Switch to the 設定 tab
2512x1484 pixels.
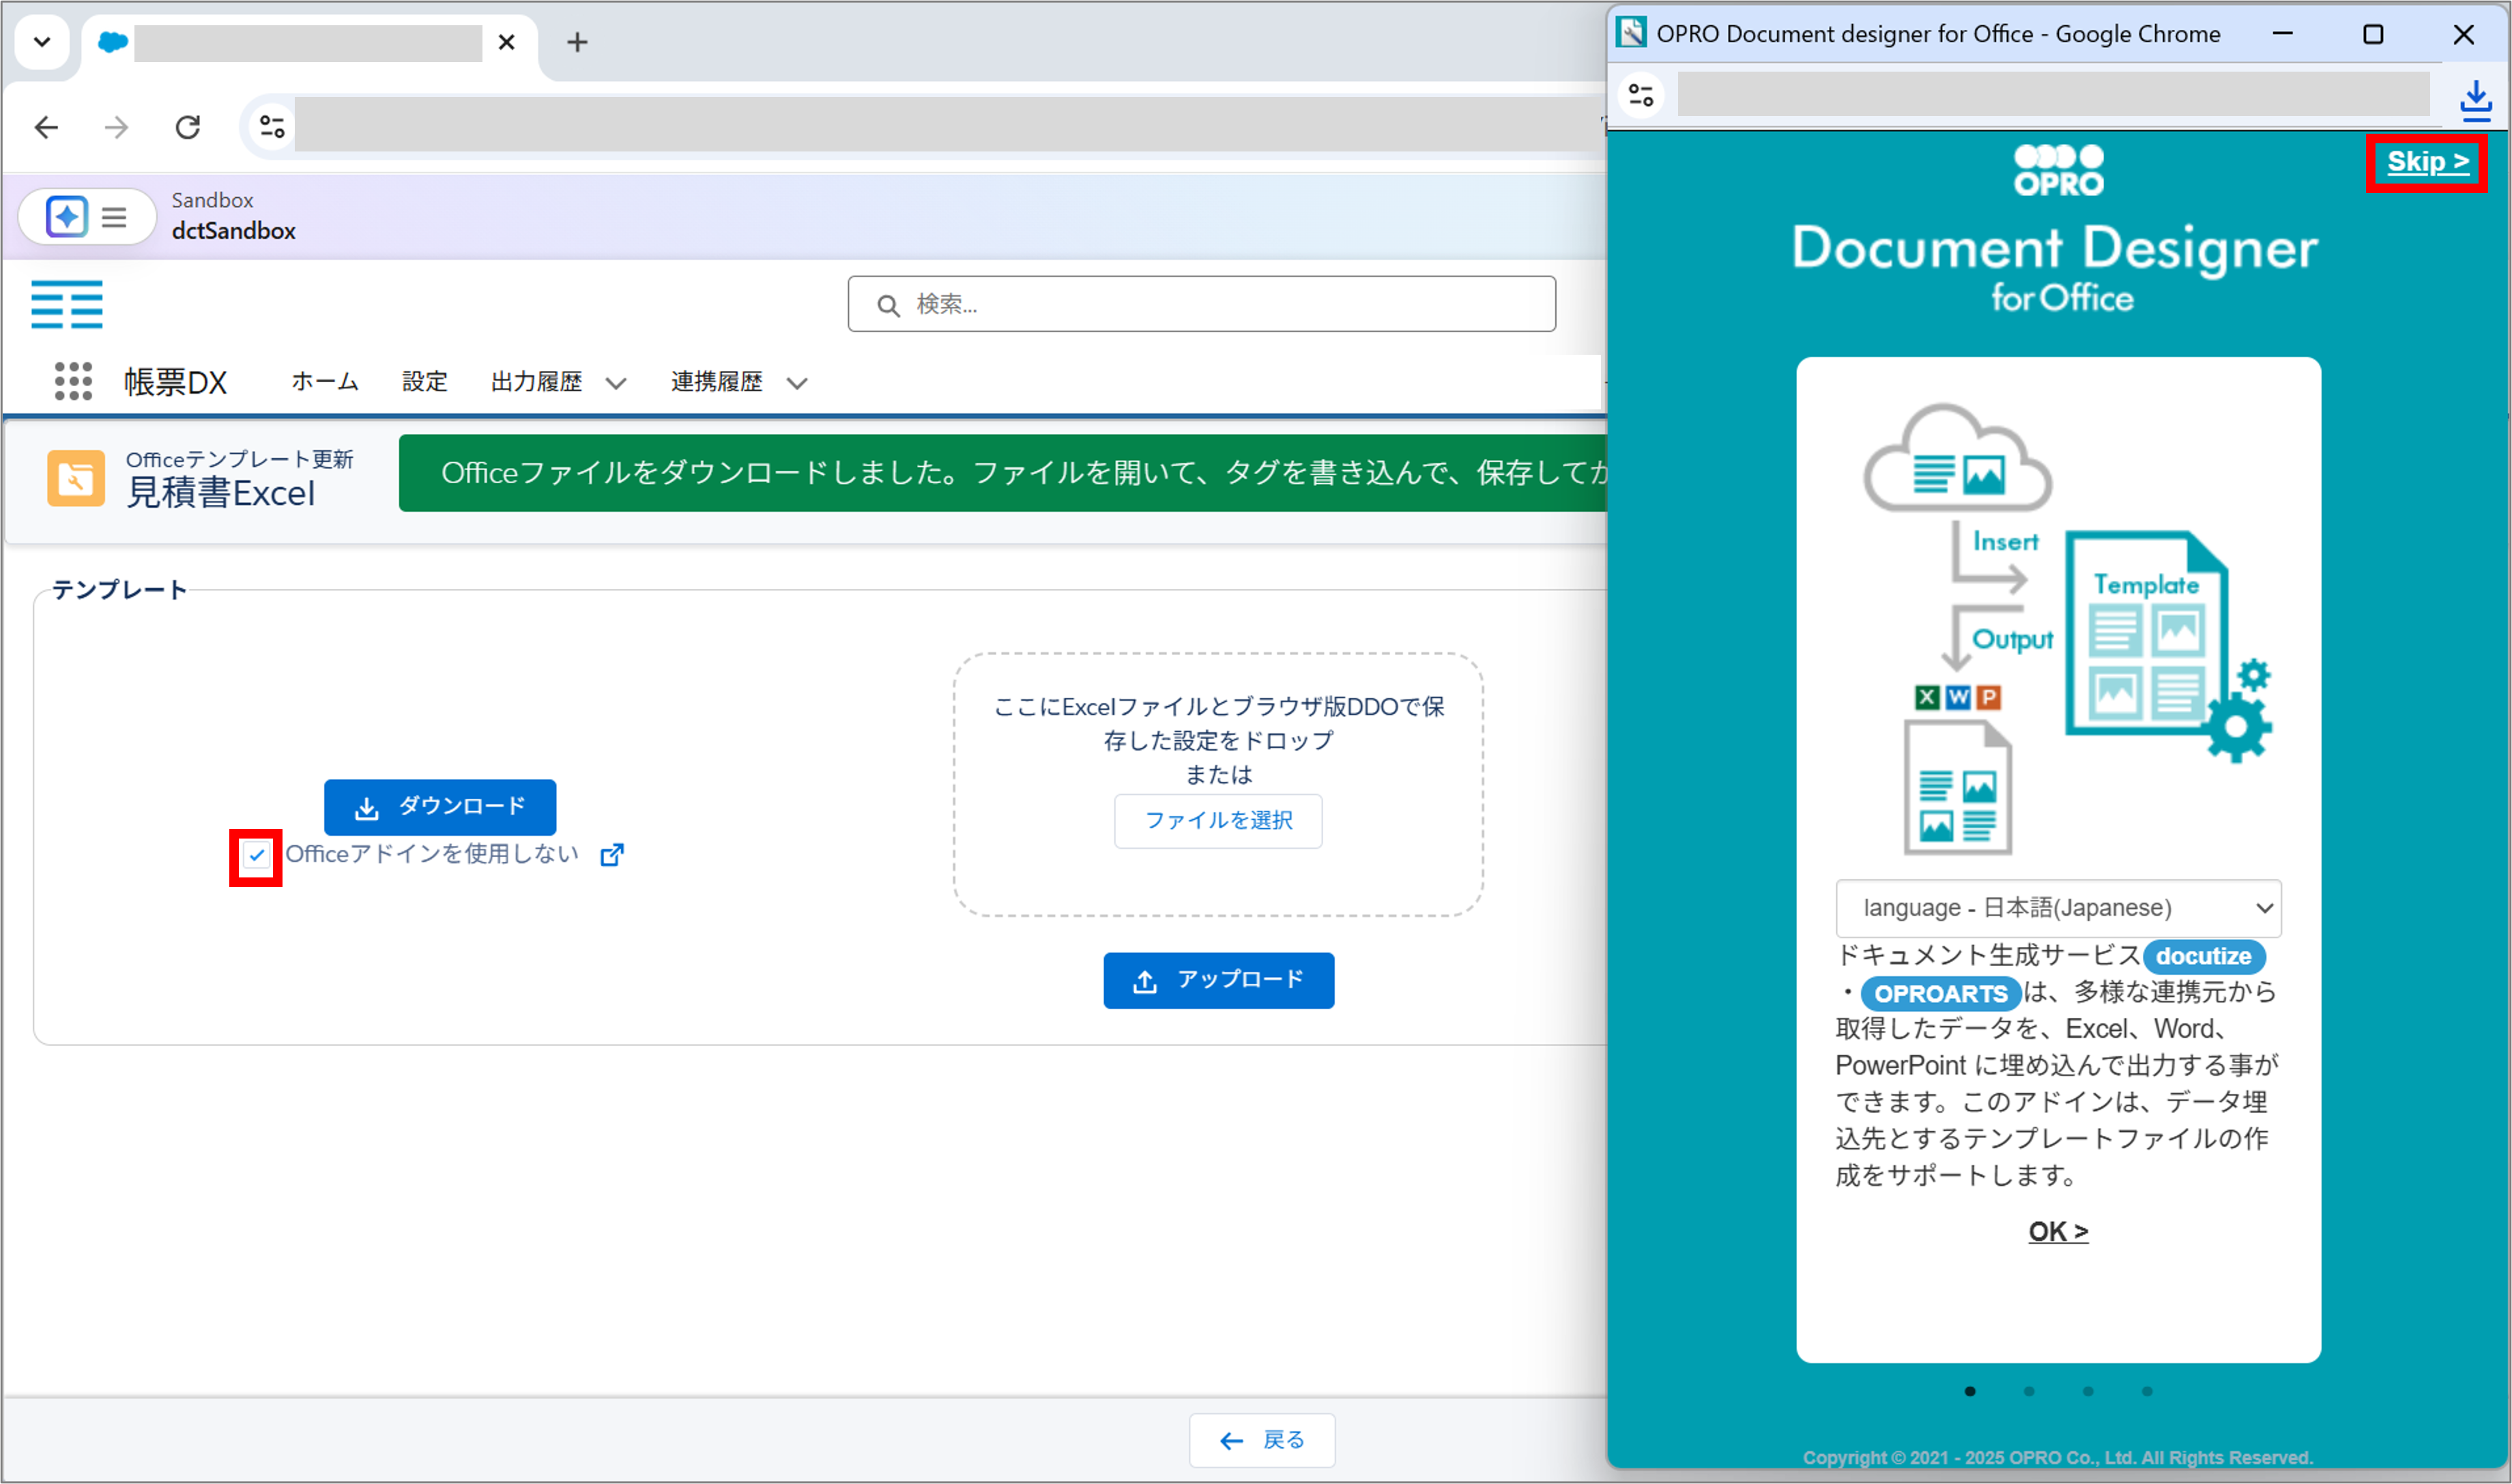pyautogui.click(x=424, y=381)
